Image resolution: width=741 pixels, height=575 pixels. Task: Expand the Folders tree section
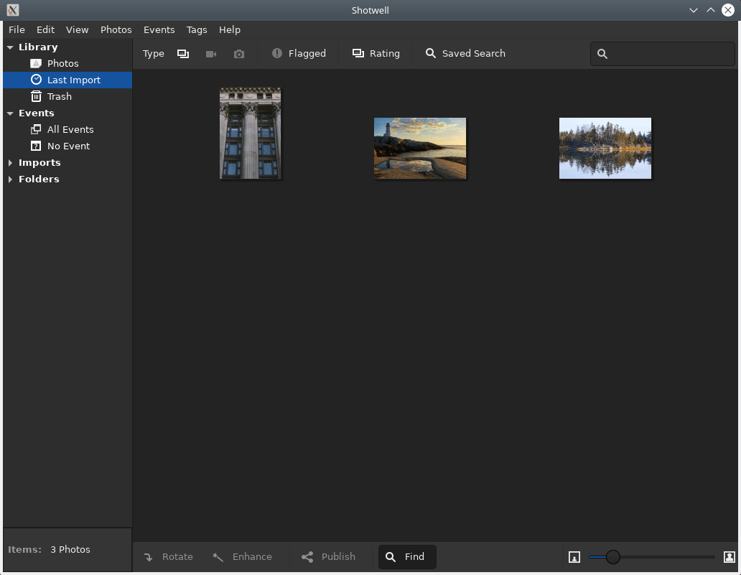click(10, 179)
